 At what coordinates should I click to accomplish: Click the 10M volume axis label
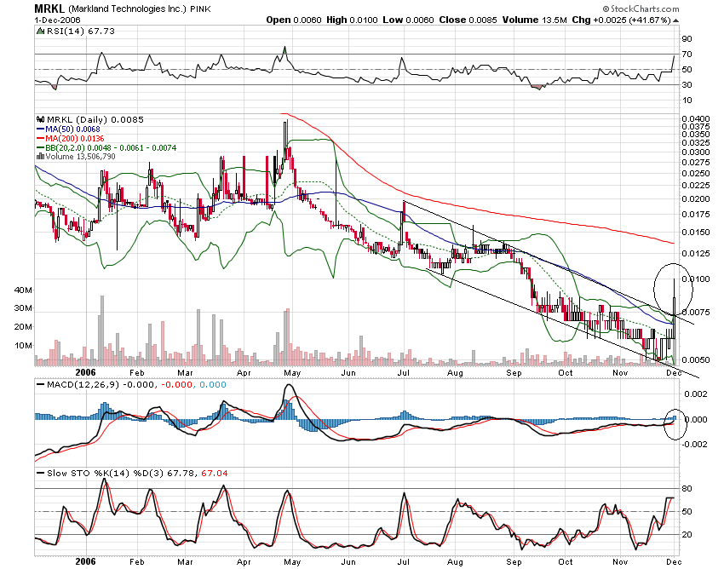(24, 346)
